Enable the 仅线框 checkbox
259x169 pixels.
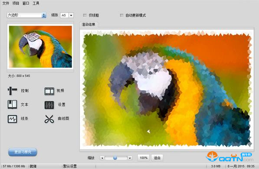pos(85,15)
